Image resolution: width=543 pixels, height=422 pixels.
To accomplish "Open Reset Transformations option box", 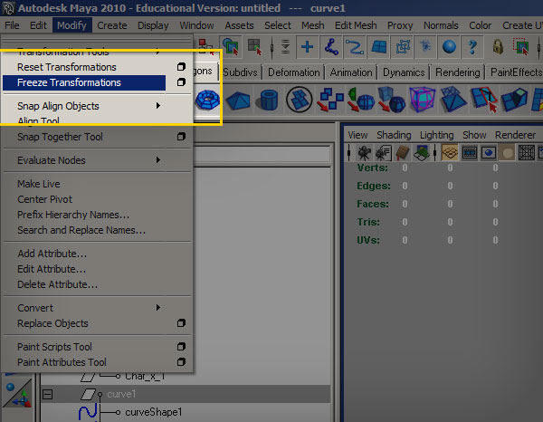I will pyautogui.click(x=181, y=66).
